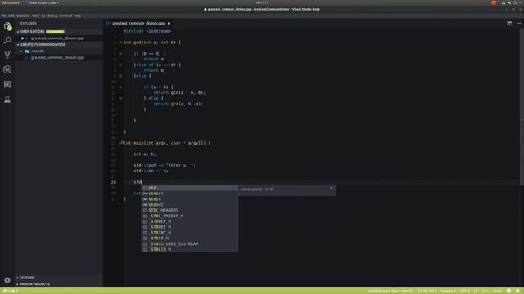Click the Split Editor icon
Screen dimensions: 524x294
tap(509, 24)
